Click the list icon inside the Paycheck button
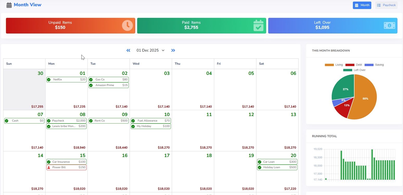The height and width of the screenshot is (195, 403). pyautogui.click(x=379, y=5)
